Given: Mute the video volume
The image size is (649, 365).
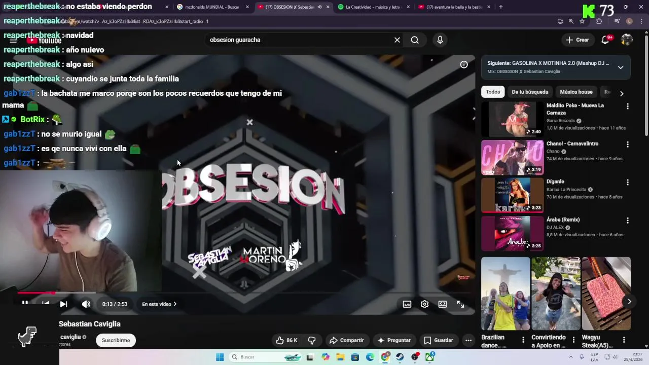Looking at the screenshot, I should 86,304.
